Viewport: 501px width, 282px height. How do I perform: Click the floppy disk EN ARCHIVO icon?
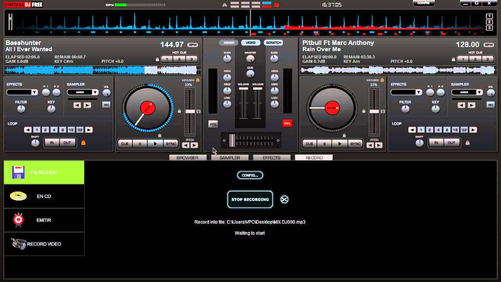pos(18,172)
